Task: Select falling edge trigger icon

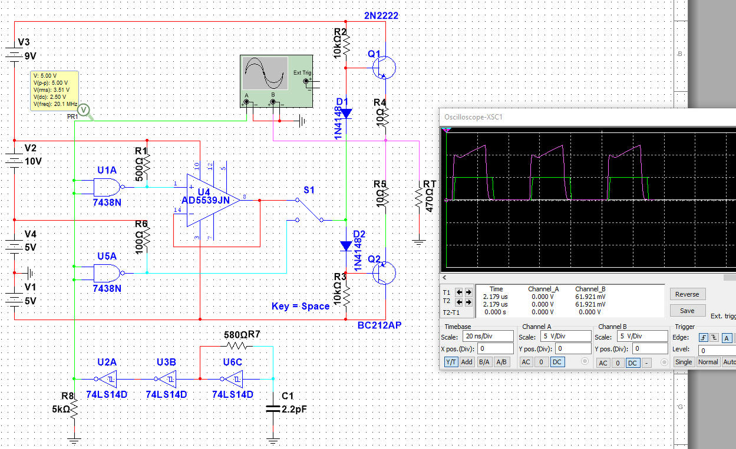Action: (x=713, y=337)
